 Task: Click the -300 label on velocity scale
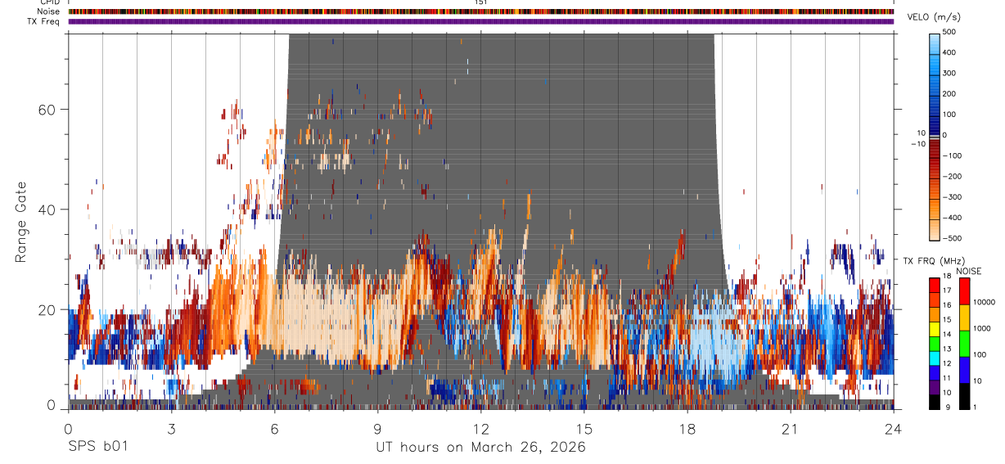pyautogui.click(x=951, y=197)
